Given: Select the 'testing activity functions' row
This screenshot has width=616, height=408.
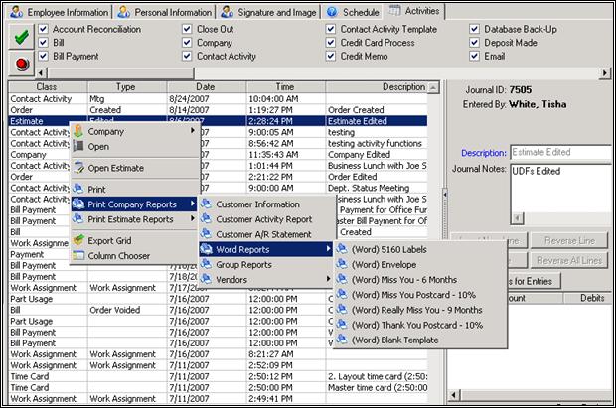Looking at the screenshot, I should pyautogui.click(x=218, y=143).
